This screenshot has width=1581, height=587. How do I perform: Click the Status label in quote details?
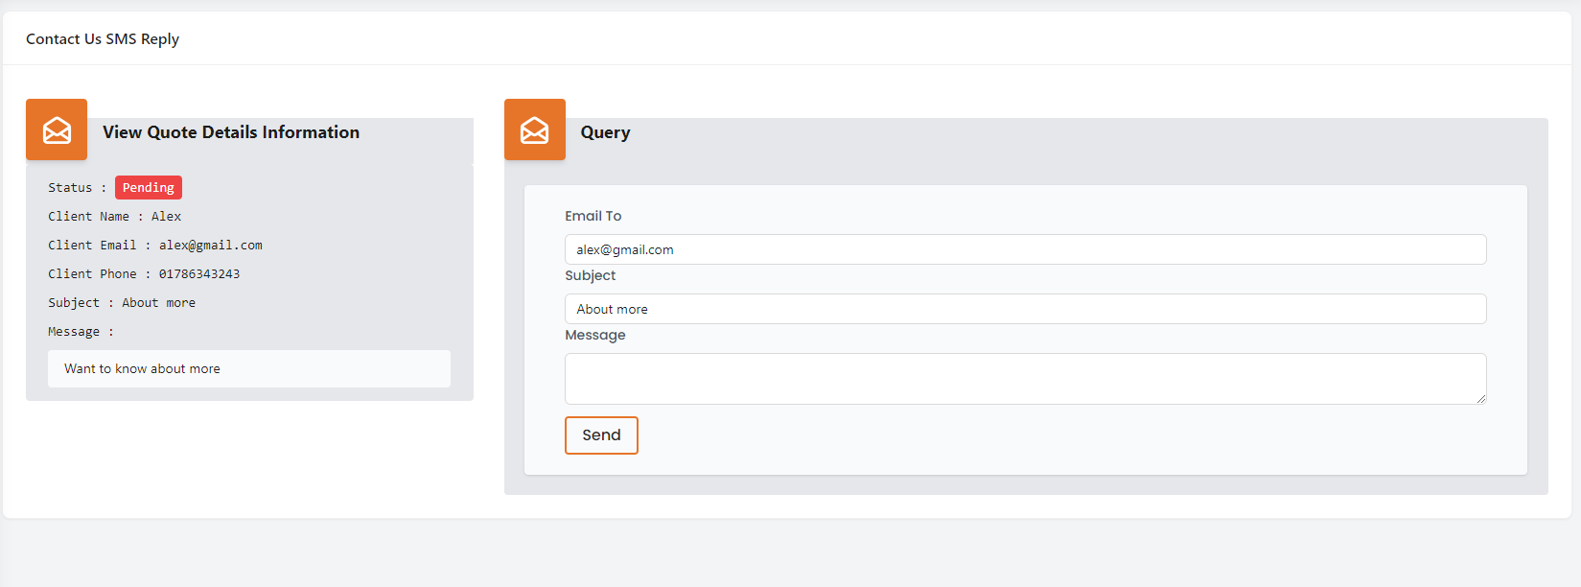(x=70, y=188)
